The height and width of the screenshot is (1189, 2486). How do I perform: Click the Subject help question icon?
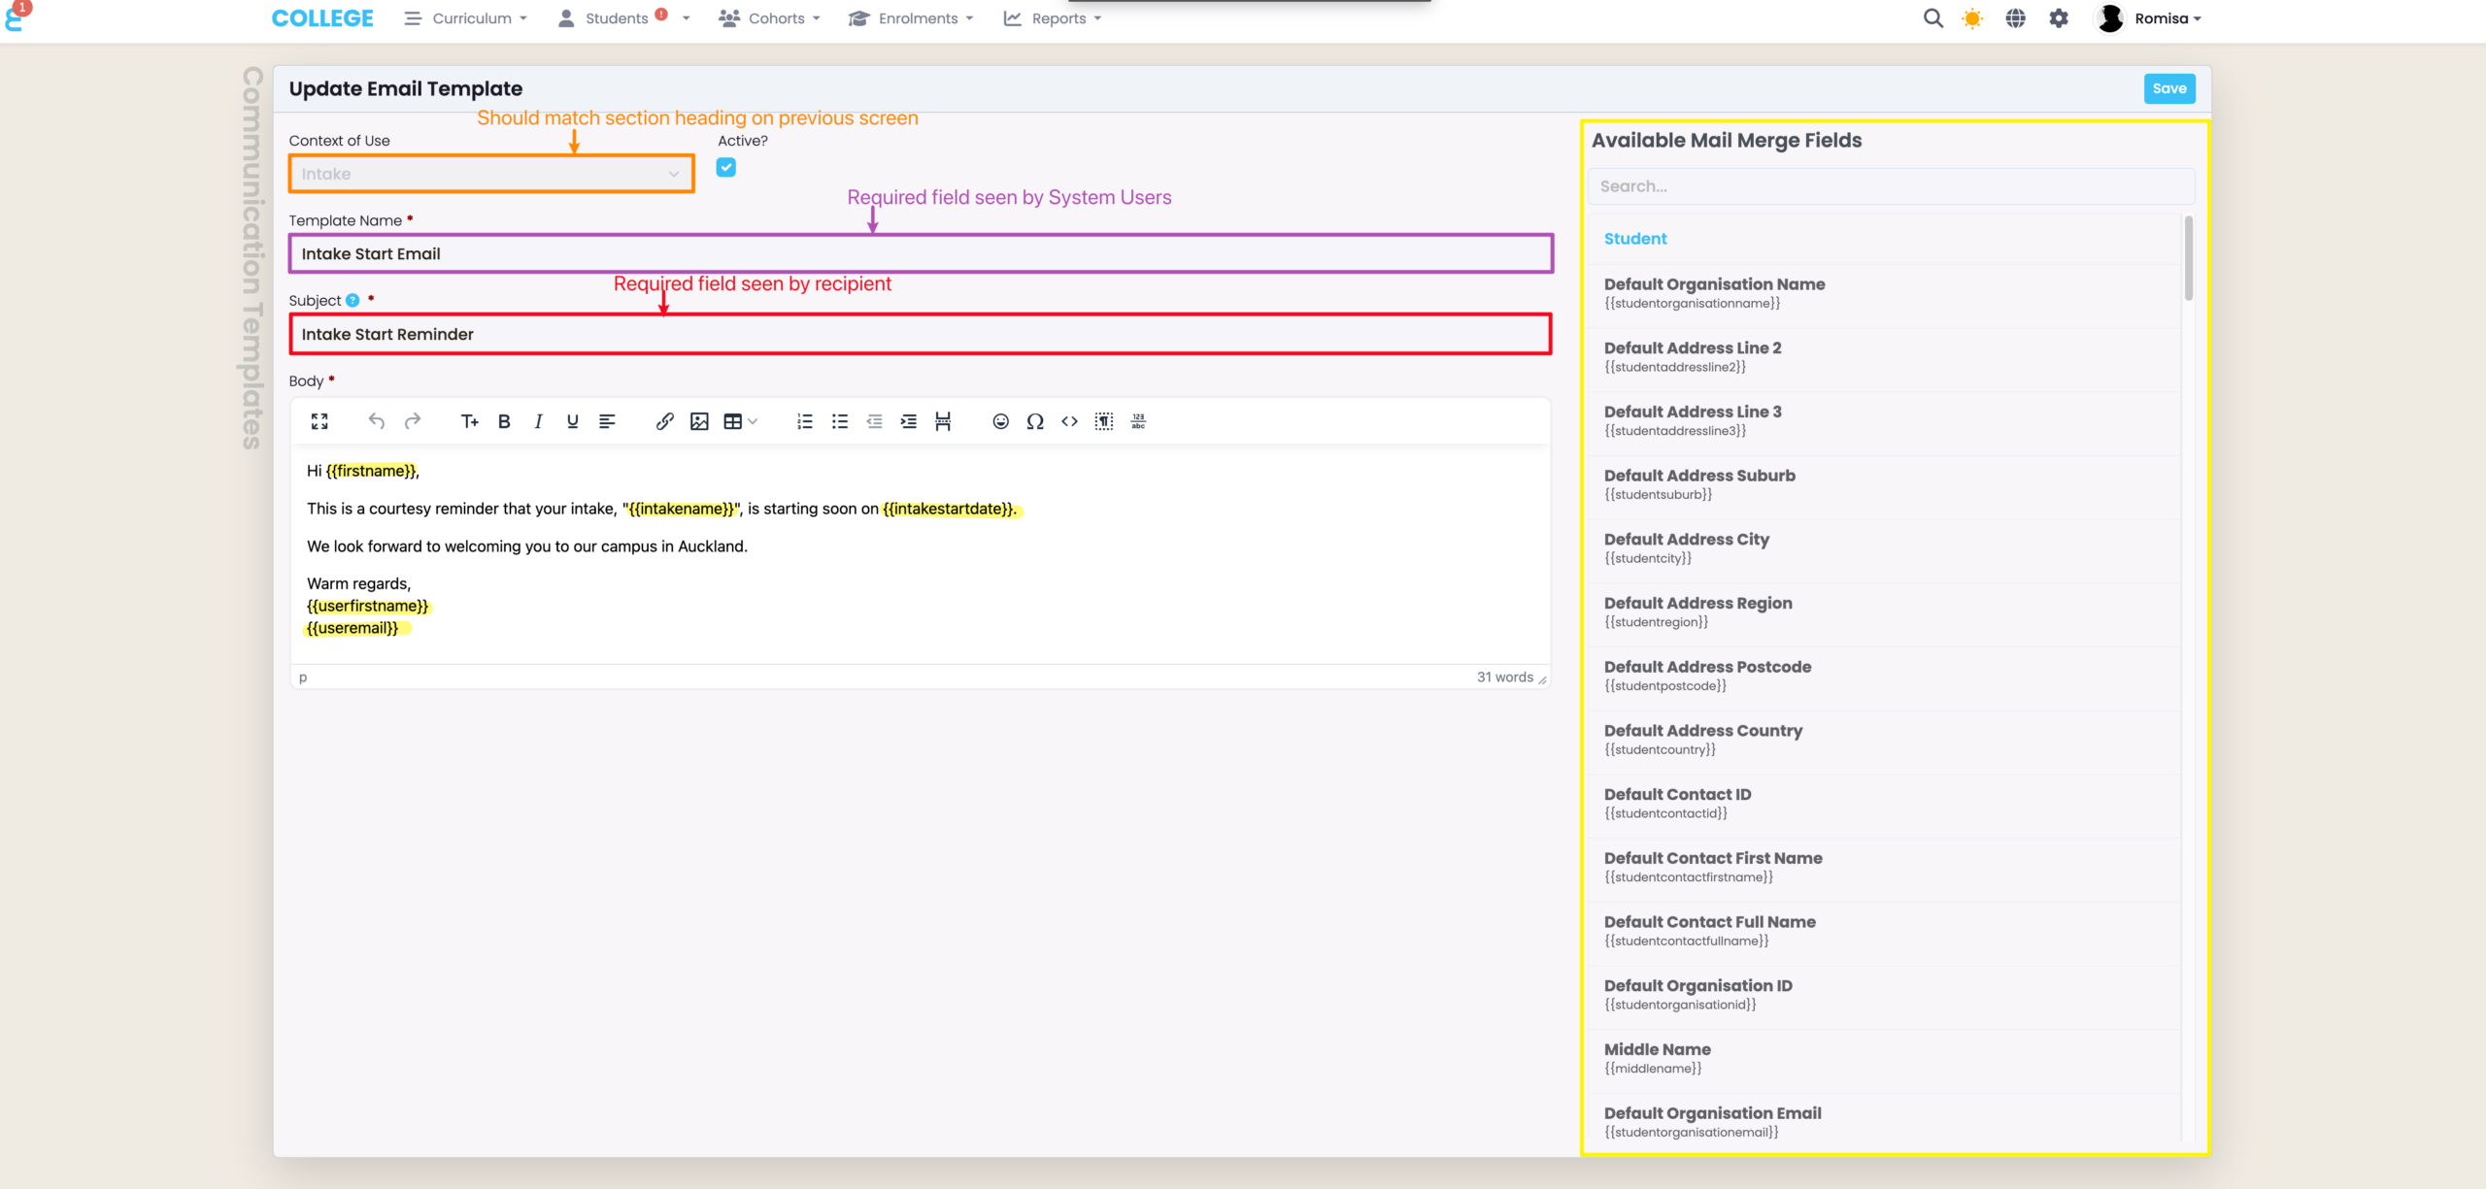tap(353, 301)
